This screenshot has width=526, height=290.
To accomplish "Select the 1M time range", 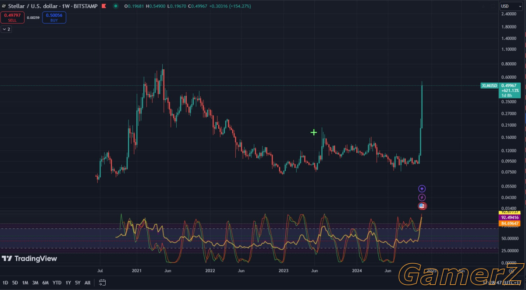I will [25, 283].
